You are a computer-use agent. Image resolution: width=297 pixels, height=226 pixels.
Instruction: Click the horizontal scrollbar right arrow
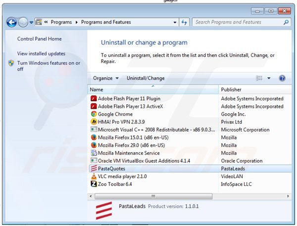click(288, 196)
